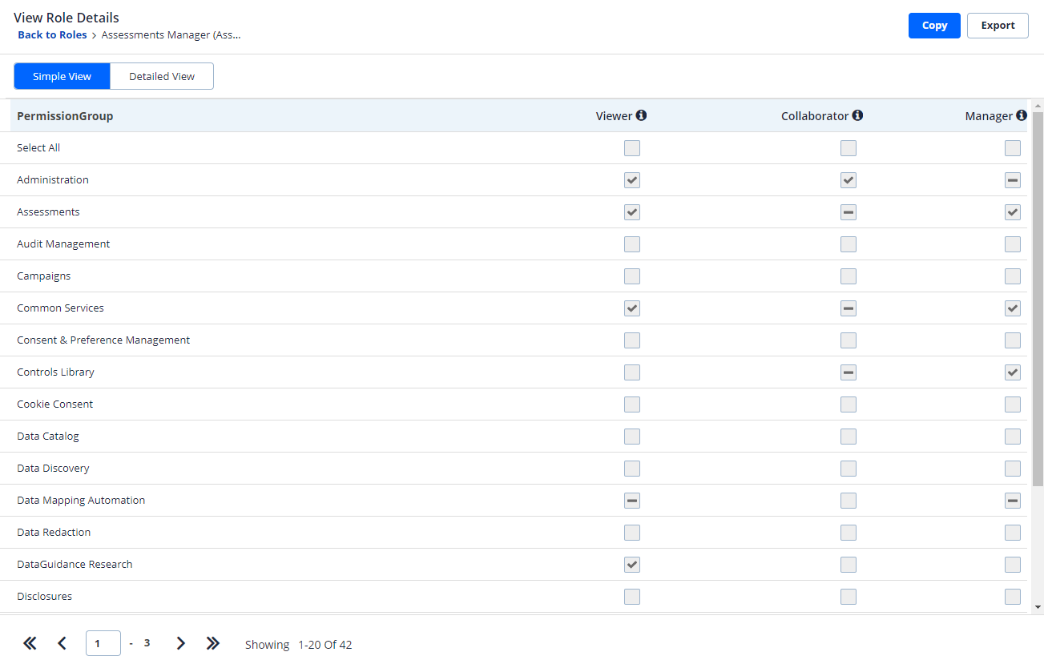1044x660 pixels.
Task: Click the Export button
Action: click(x=998, y=26)
